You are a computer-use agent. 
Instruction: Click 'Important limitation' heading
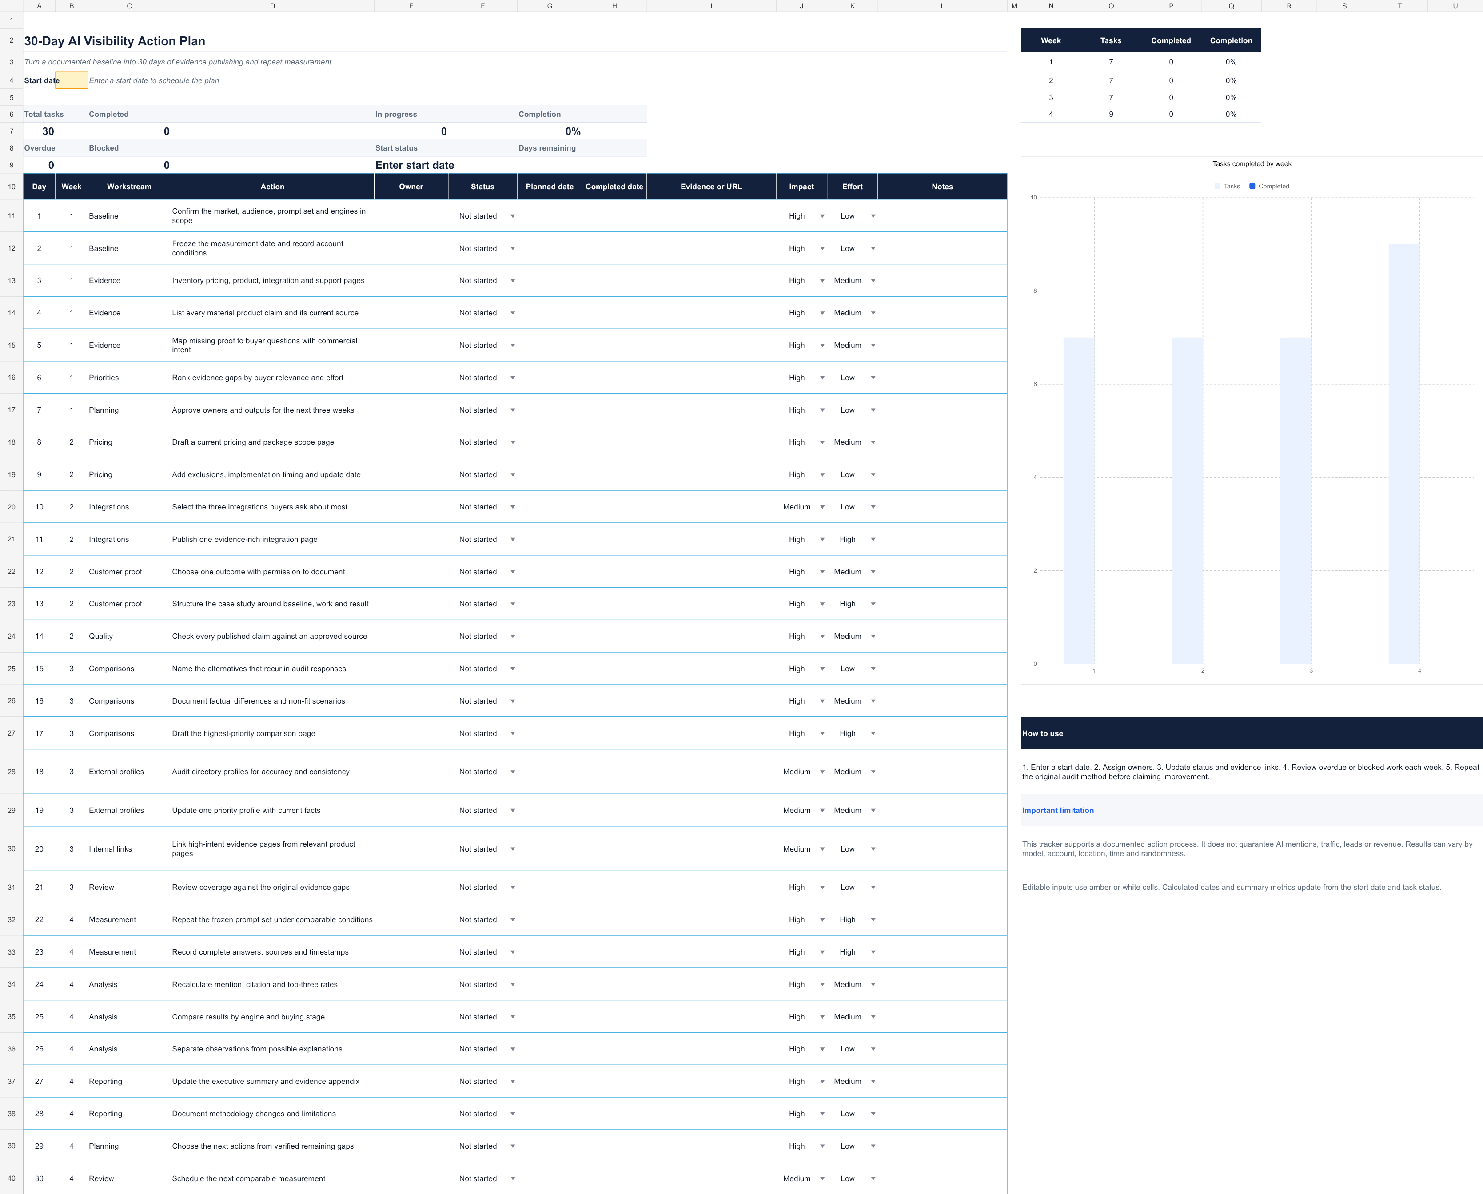point(1058,810)
